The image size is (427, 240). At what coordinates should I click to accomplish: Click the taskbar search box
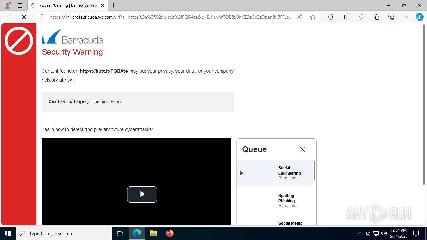click(64, 233)
